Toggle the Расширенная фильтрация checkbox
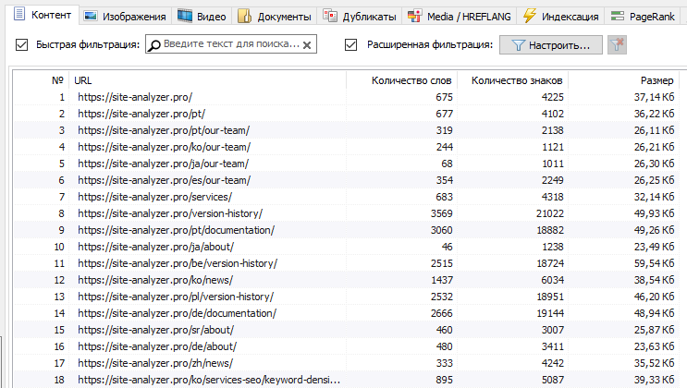Image resolution: width=687 pixels, height=388 pixels. pyautogui.click(x=351, y=44)
